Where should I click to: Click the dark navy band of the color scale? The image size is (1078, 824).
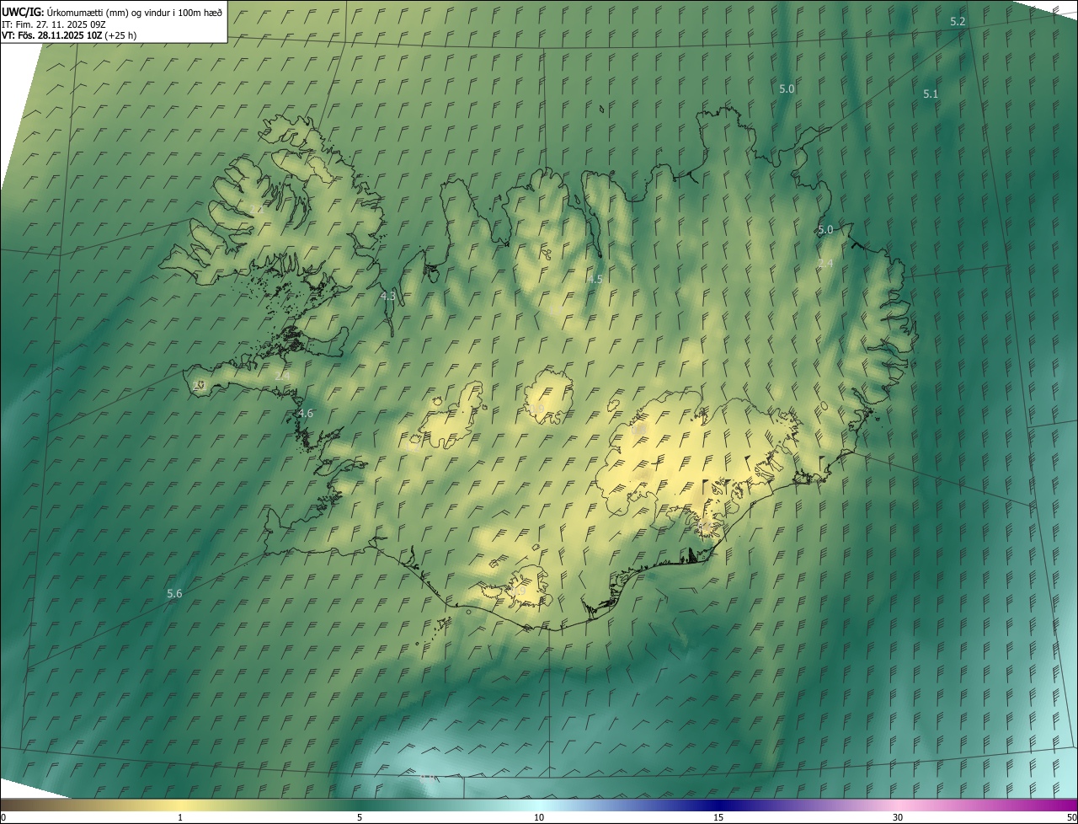pos(718,805)
